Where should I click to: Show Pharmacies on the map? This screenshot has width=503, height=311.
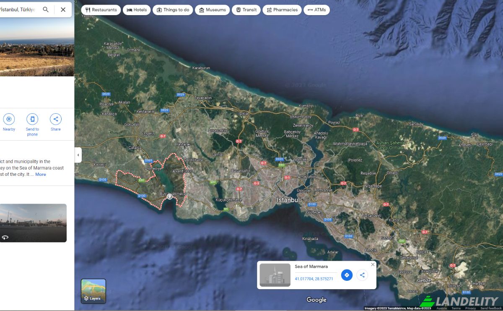point(282,10)
